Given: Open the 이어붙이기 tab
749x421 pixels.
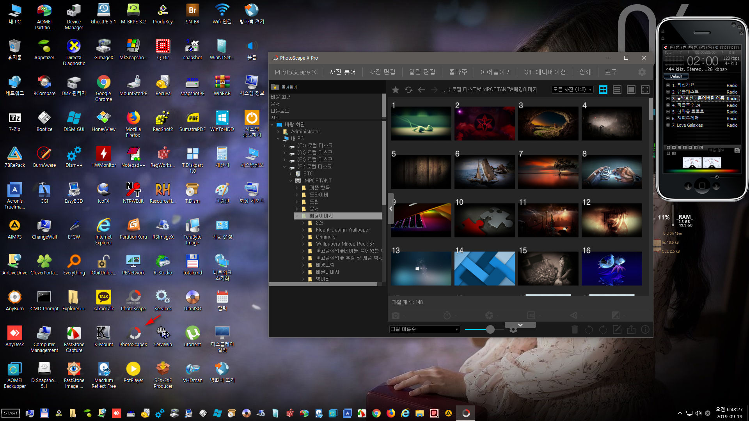Looking at the screenshot, I should 495,72.
